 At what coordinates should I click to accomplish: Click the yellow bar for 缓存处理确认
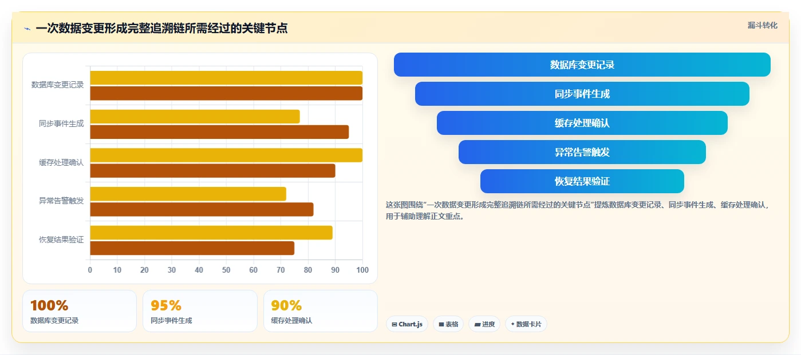click(x=226, y=155)
